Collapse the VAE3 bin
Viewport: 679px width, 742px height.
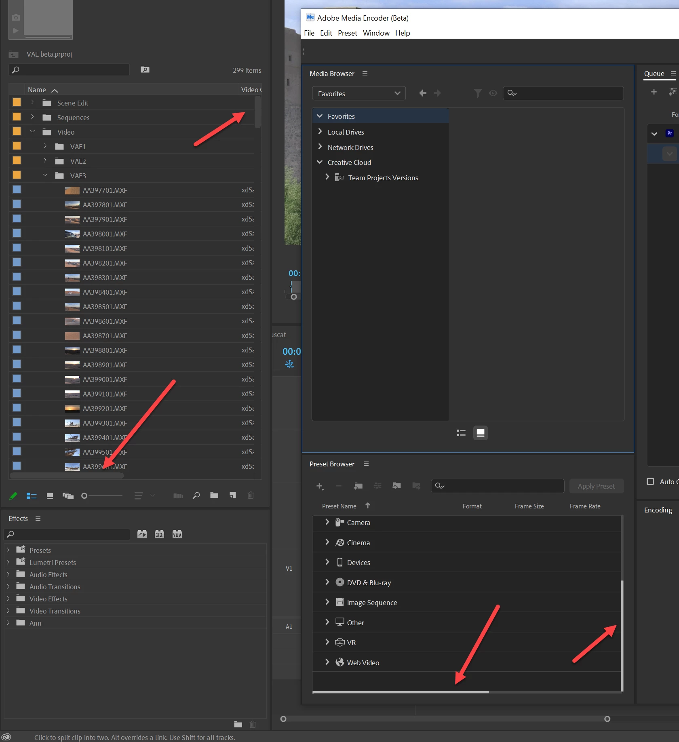pyautogui.click(x=45, y=175)
